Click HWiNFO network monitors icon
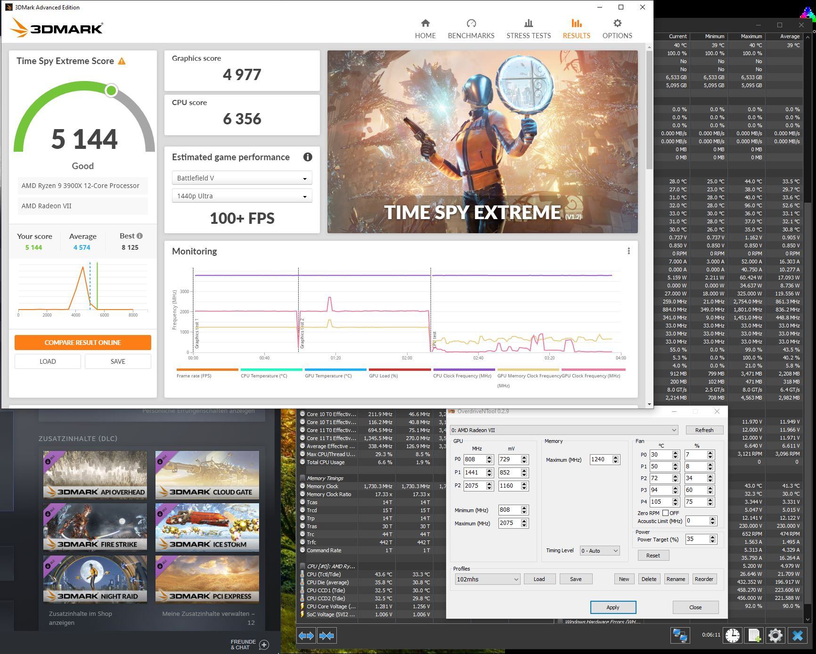The image size is (816, 654). pyautogui.click(x=680, y=635)
